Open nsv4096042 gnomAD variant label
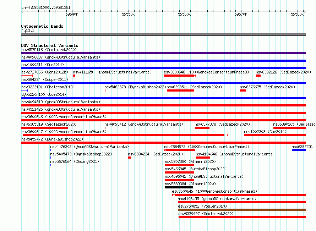316x231 pixels. (204, 176)
